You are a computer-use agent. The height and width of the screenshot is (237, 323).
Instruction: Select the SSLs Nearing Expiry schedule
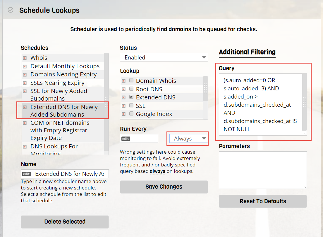coord(63,83)
